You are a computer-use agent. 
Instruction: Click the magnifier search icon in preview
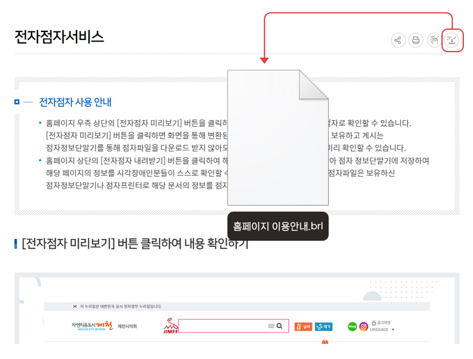(x=280, y=326)
